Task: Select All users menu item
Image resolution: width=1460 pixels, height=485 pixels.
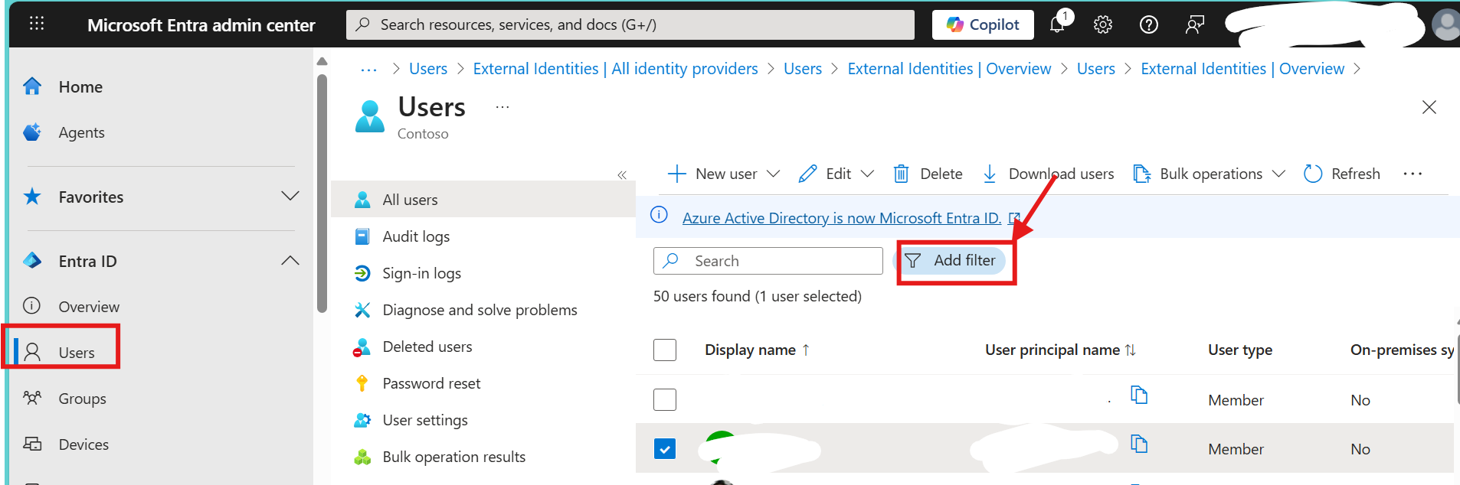Action: coord(483,199)
